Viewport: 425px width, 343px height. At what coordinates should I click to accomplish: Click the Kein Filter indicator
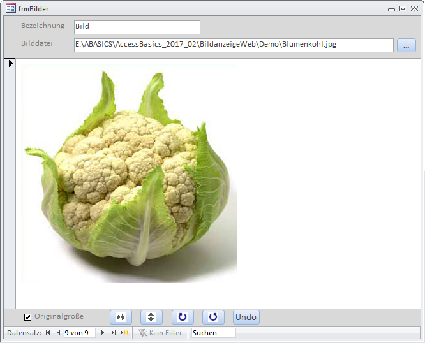pyautogui.click(x=160, y=333)
